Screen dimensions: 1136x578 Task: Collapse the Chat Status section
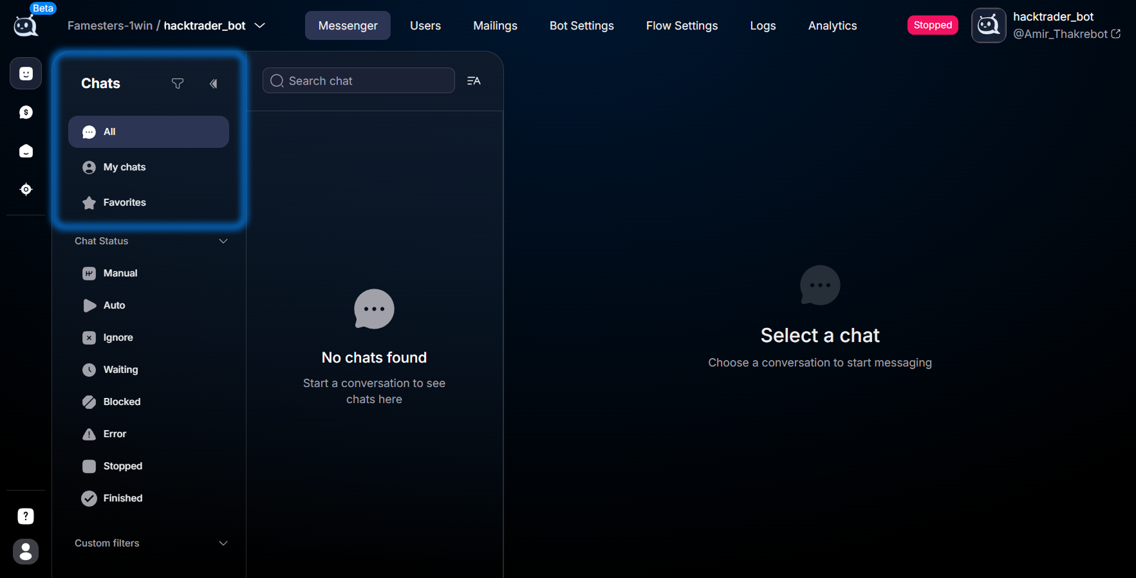(223, 241)
